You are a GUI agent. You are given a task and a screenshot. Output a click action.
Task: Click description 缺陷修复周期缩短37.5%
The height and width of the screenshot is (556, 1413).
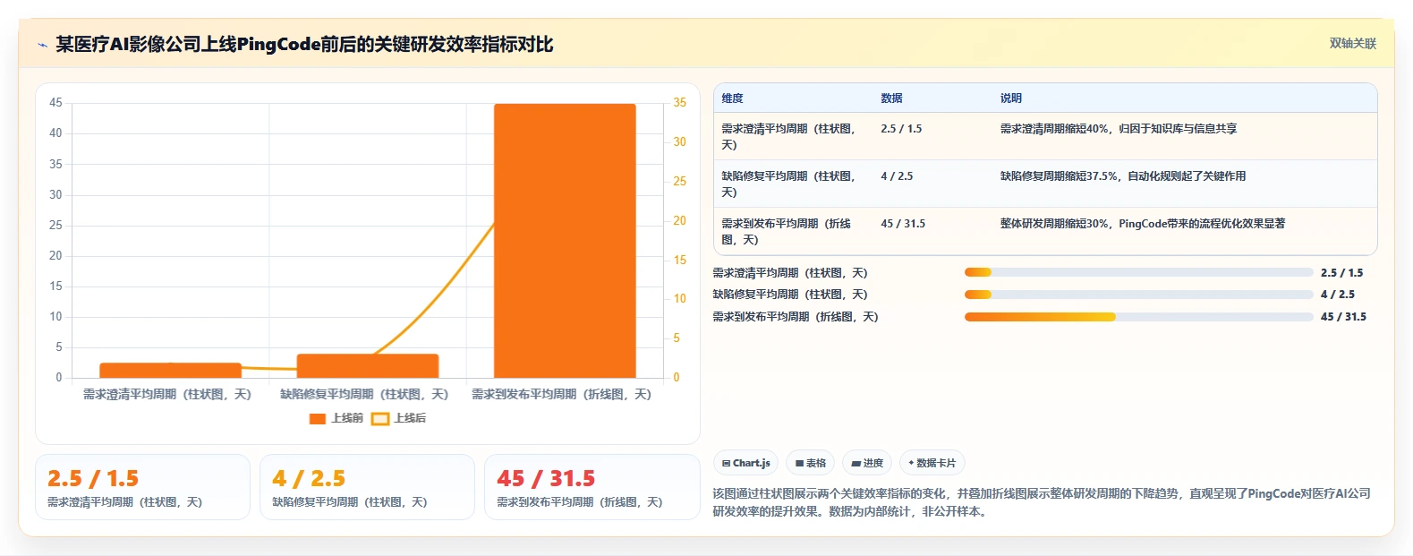pos(1123,176)
